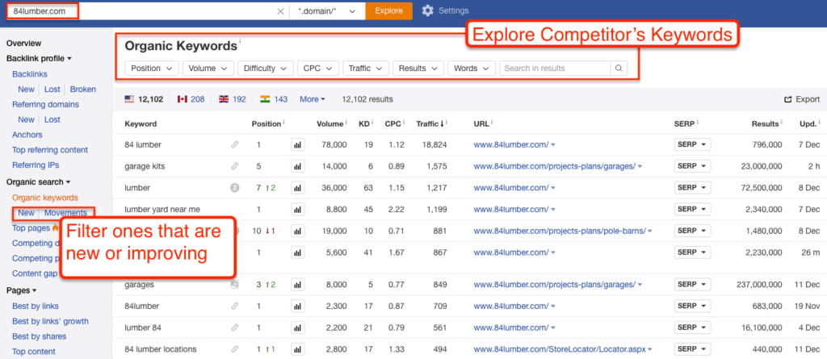
Task: Open Broken backlinks link
Action: (83, 89)
